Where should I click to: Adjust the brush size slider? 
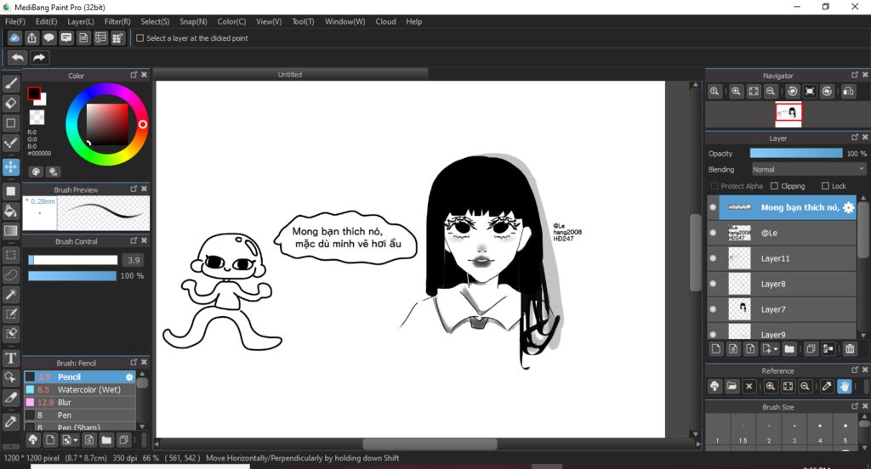click(73, 260)
